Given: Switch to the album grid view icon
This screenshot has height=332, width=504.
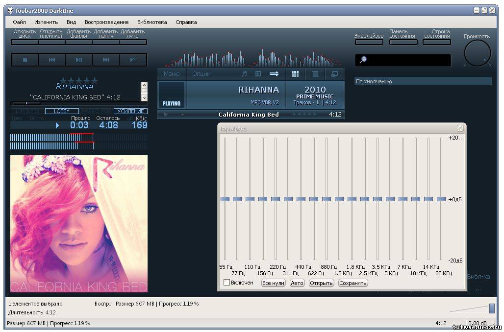Looking at the screenshot, I should pos(295,74).
